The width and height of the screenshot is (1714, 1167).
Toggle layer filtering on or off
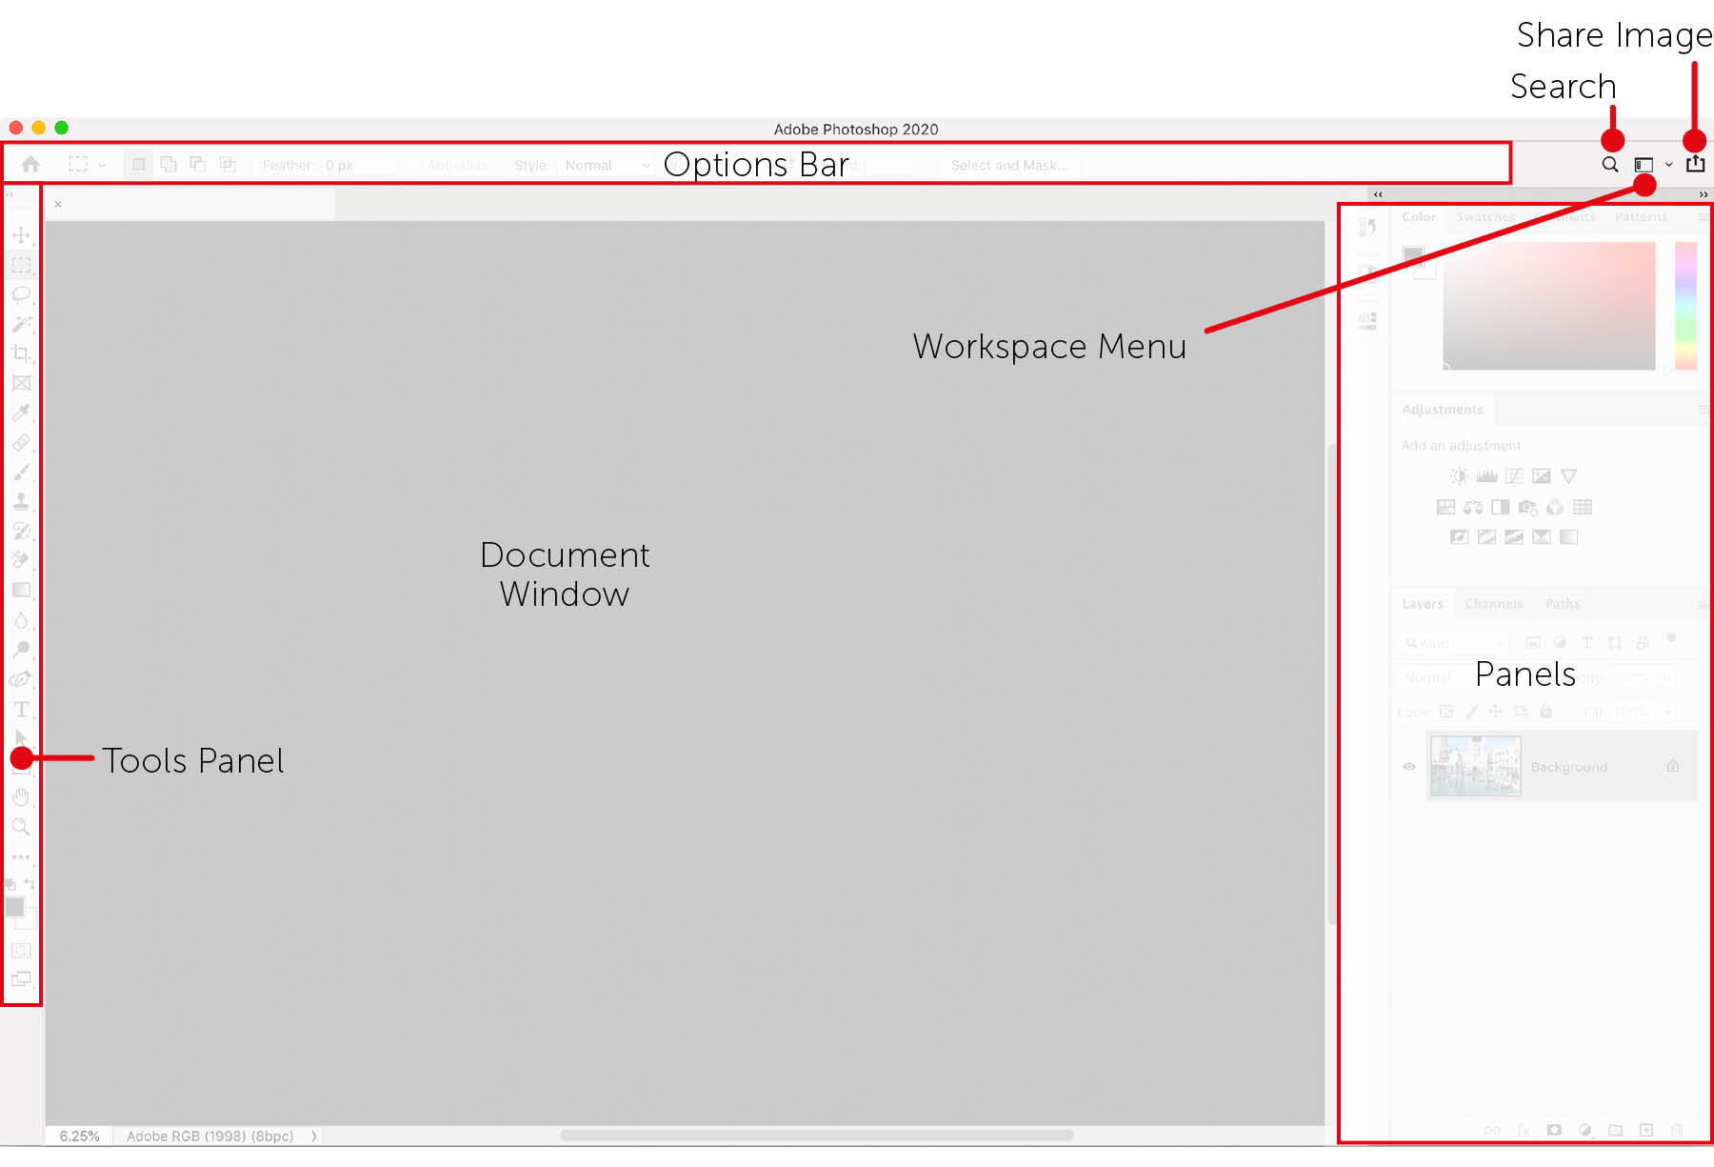[1671, 638]
